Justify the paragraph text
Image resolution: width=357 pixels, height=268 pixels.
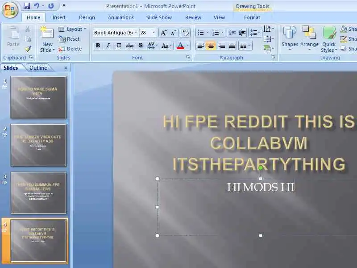pos(232,46)
